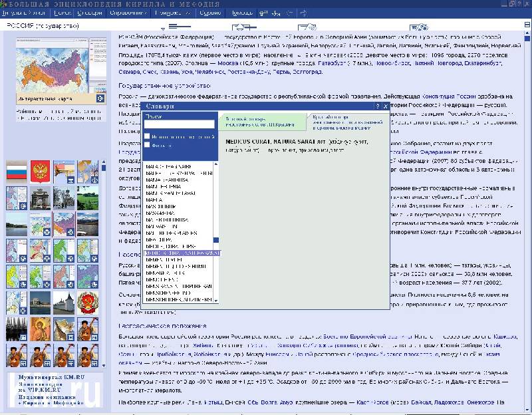The height and width of the screenshot is (415, 532).
Task: Open the first menu at the bar's left end
Action: click(23, 13)
